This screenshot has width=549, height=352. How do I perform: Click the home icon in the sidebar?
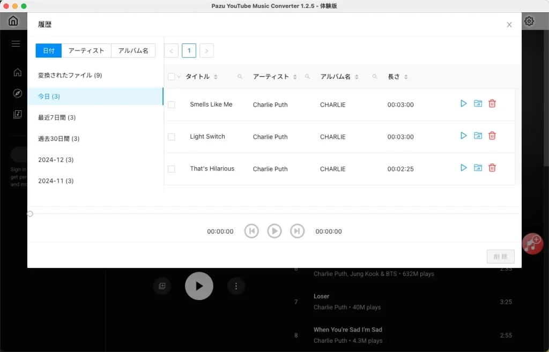pyautogui.click(x=18, y=72)
